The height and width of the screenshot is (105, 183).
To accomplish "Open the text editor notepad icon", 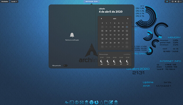I will pos(111,102).
